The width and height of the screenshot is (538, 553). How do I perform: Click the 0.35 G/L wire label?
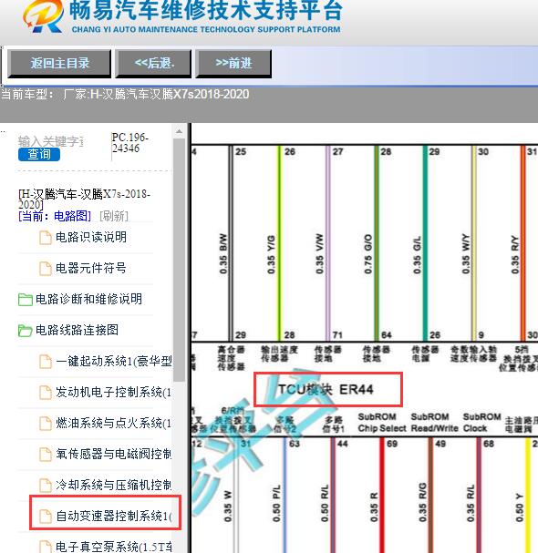(x=417, y=255)
